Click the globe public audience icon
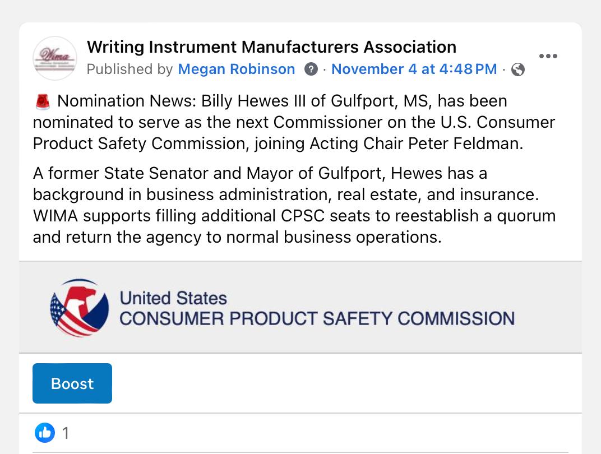Screen dimensions: 601x454 pos(518,70)
